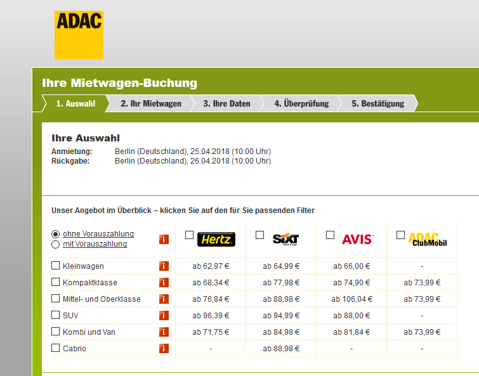Click the Cabrio category label

74,349
